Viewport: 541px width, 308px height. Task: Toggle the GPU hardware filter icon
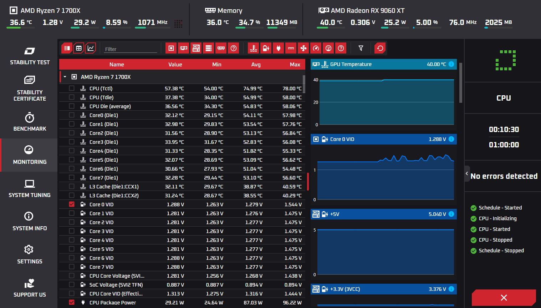184,48
